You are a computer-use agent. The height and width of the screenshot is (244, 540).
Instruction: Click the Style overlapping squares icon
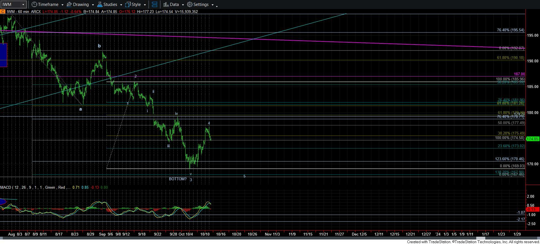pos(128,5)
